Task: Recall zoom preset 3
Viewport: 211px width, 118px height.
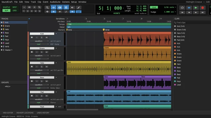Action: tap(32, 11)
